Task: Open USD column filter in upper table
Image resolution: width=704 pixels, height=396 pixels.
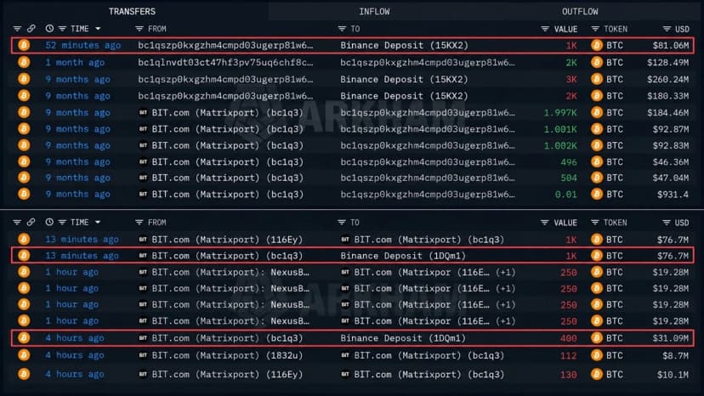Action: point(667,29)
